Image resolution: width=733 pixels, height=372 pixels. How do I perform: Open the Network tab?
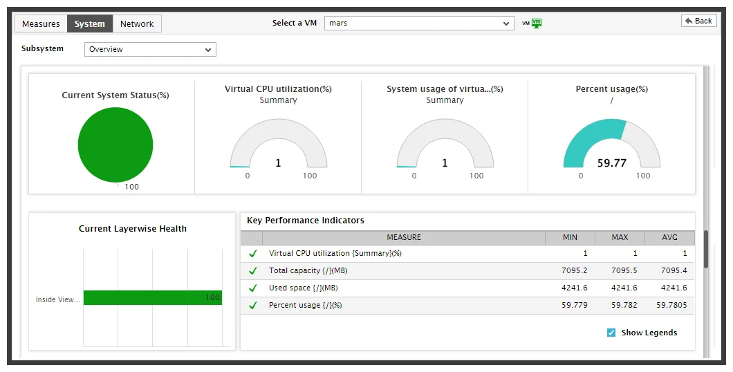[x=137, y=24]
